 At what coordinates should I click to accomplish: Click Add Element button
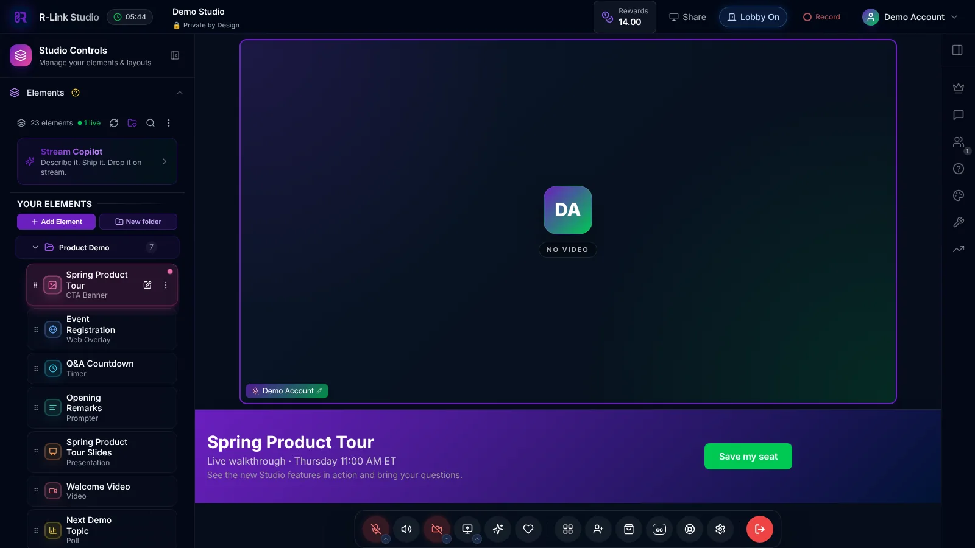[56, 222]
